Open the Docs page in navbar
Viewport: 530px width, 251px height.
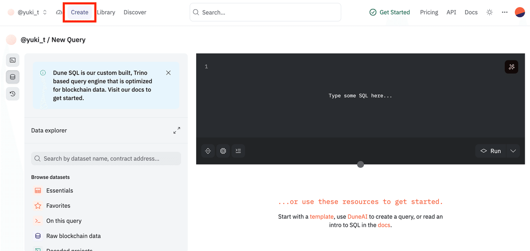coord(471,12)
